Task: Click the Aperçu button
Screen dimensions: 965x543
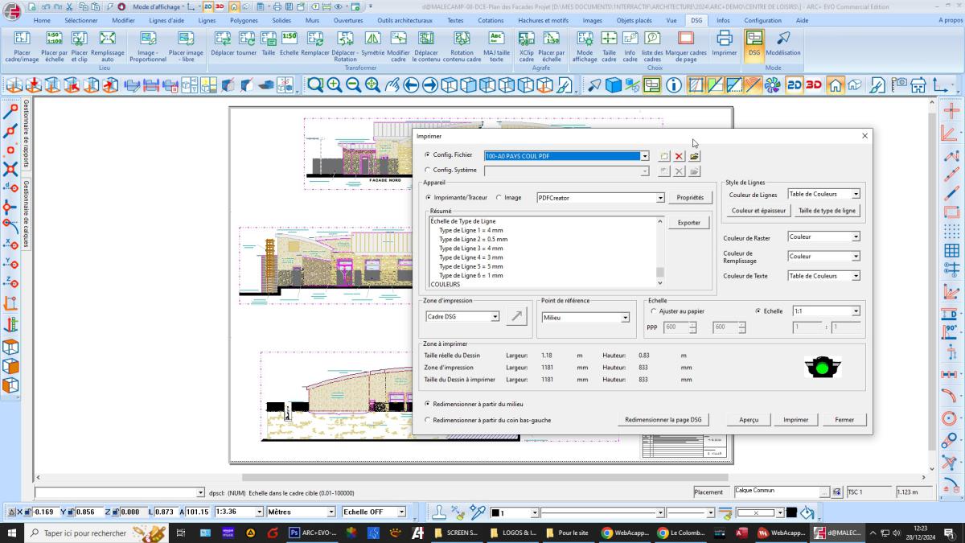Action: (749, 420)
